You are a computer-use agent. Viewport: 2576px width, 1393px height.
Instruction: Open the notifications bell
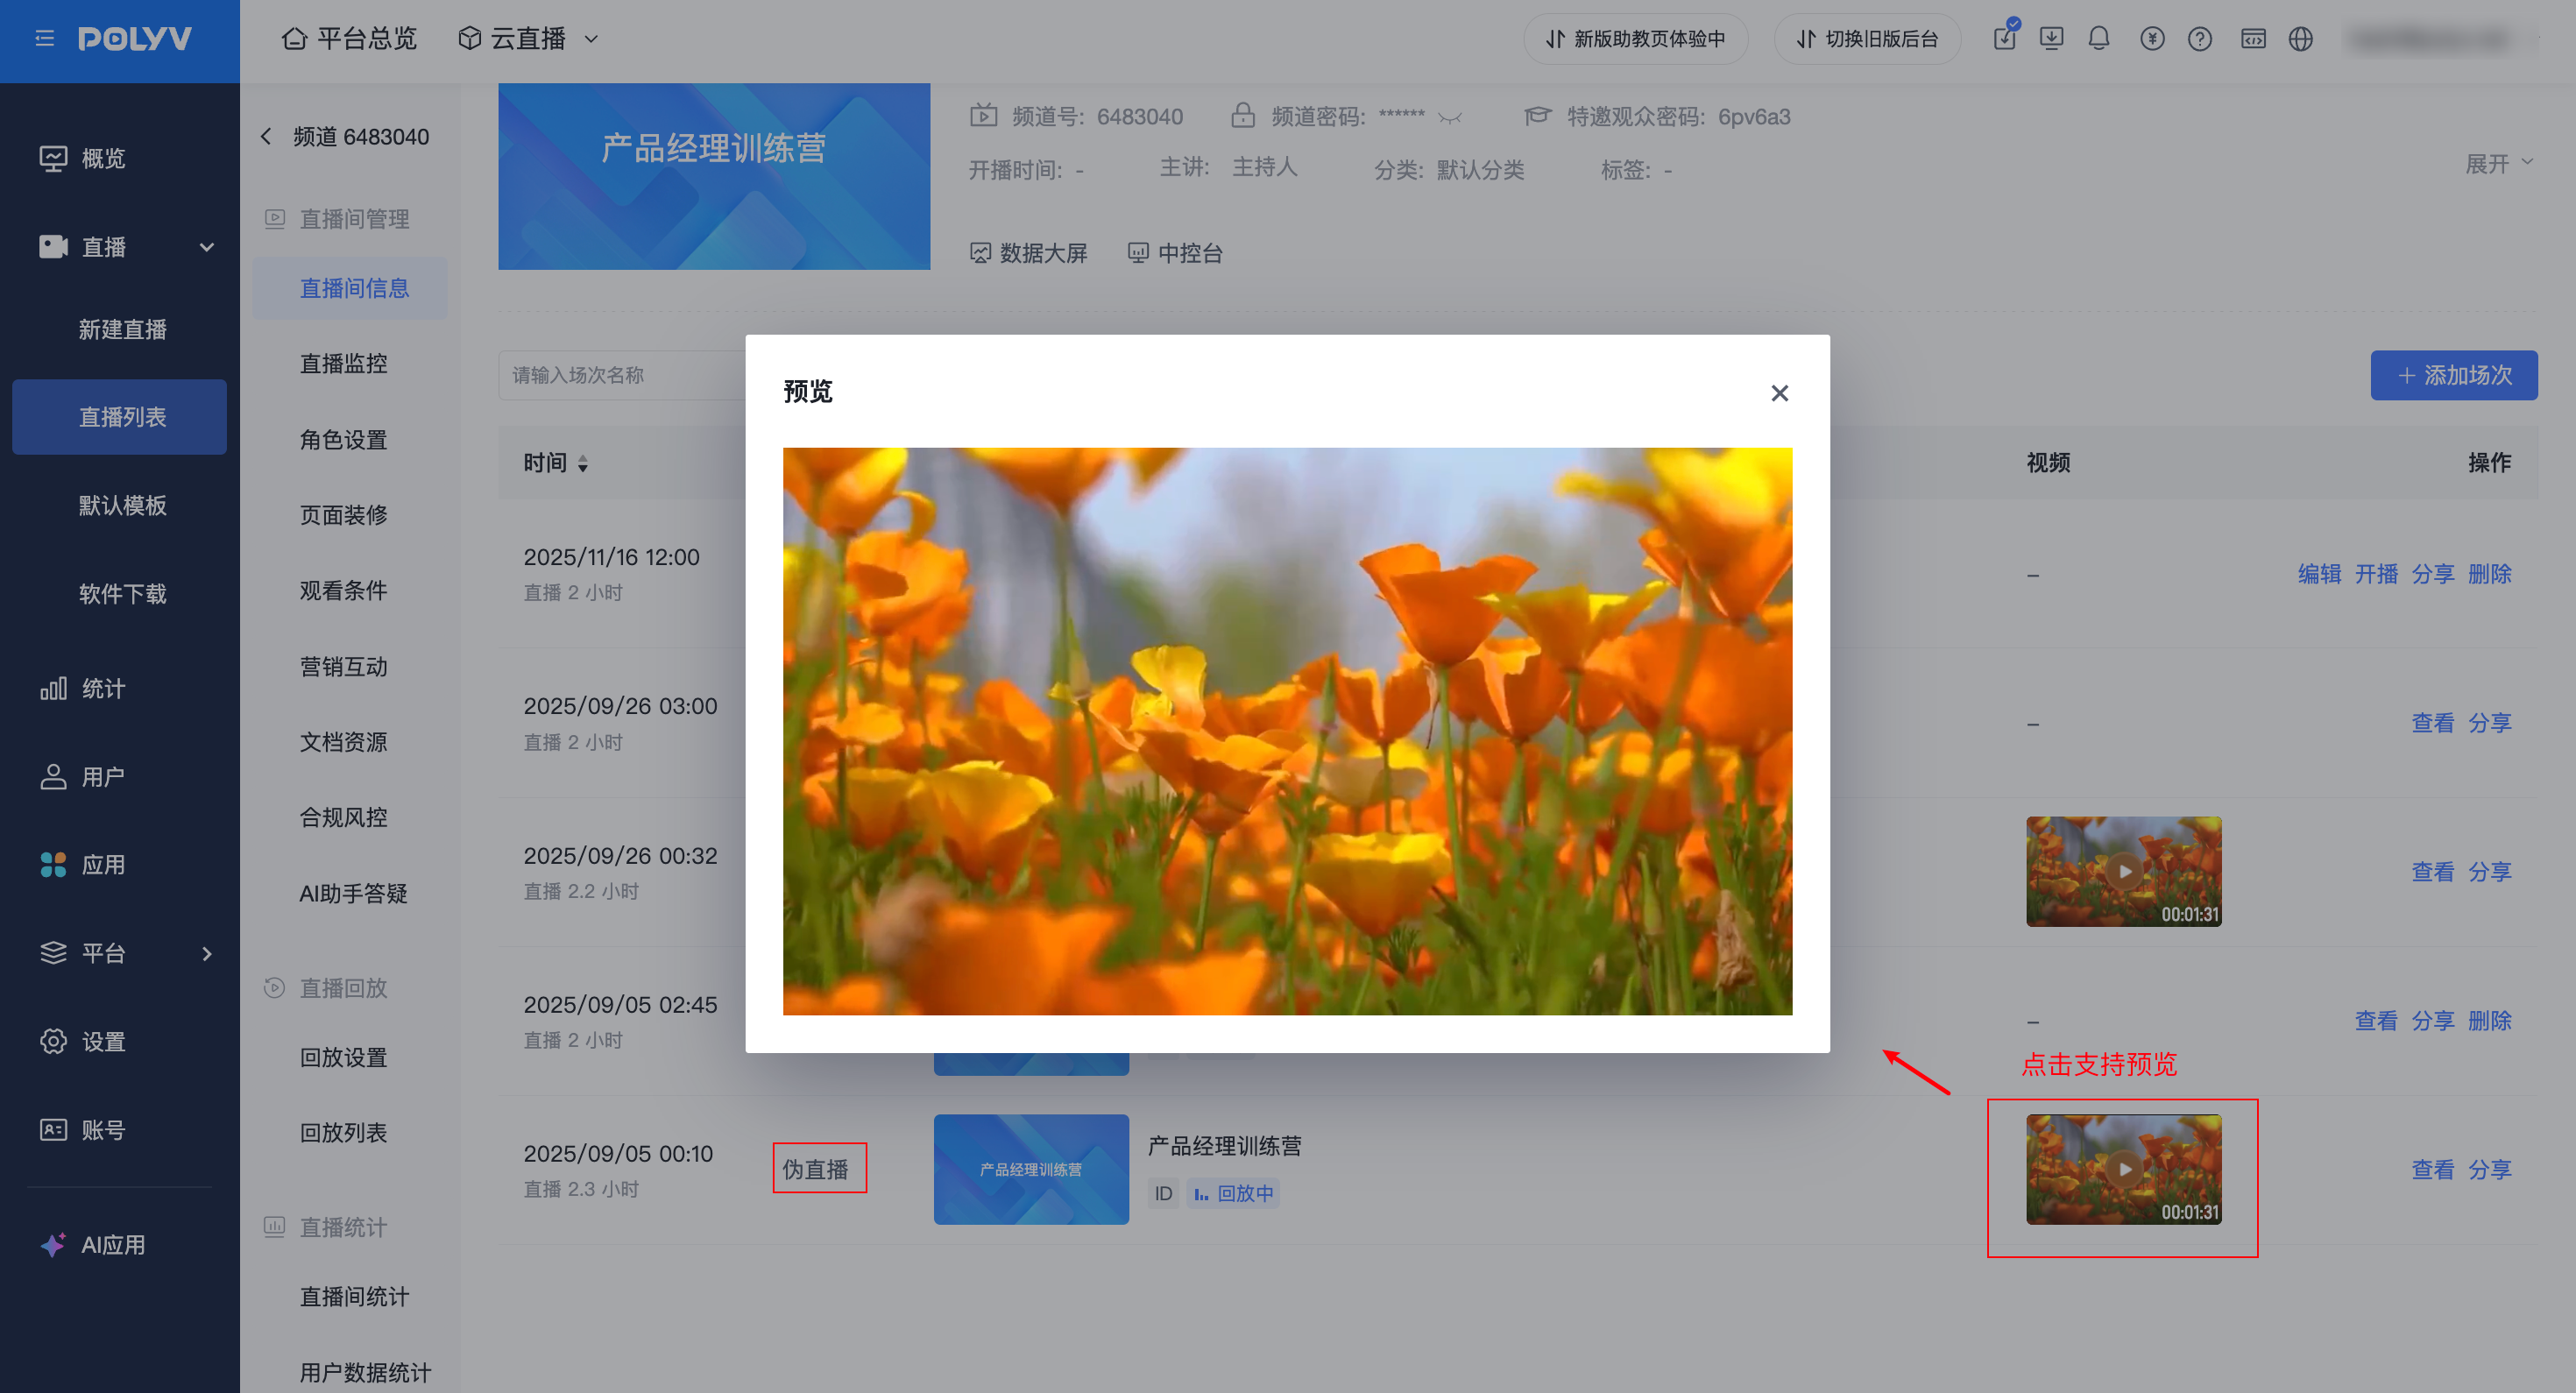[x=2099, y=38]
